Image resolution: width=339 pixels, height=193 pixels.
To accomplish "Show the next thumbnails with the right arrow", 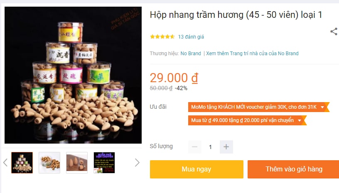I will (x=137, y=163).
